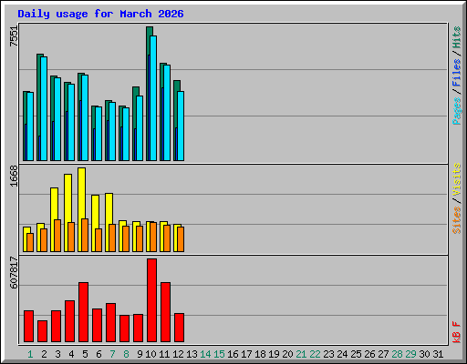Click day 12 on the date axis

click(x=178, y=354)
